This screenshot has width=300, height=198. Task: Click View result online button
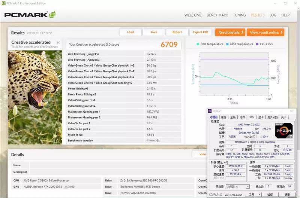[x=265, y=32]
